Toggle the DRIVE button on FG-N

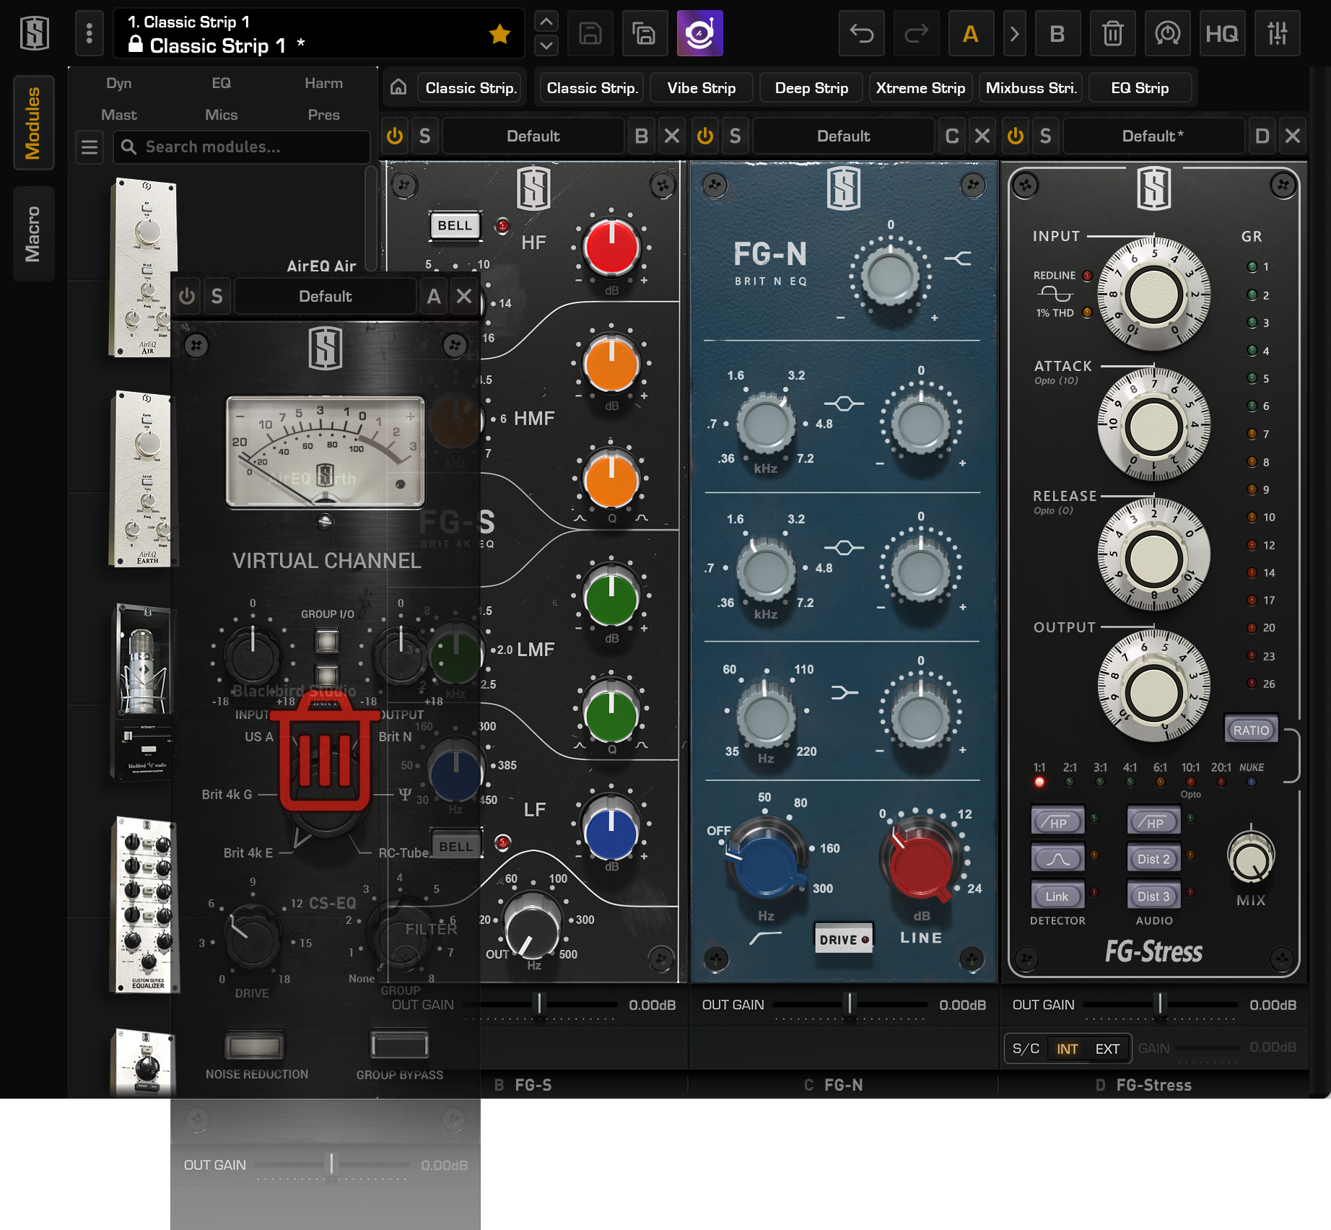(x=844, y=939)
